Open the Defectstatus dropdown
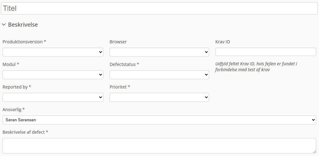 [x=159, y=75]
